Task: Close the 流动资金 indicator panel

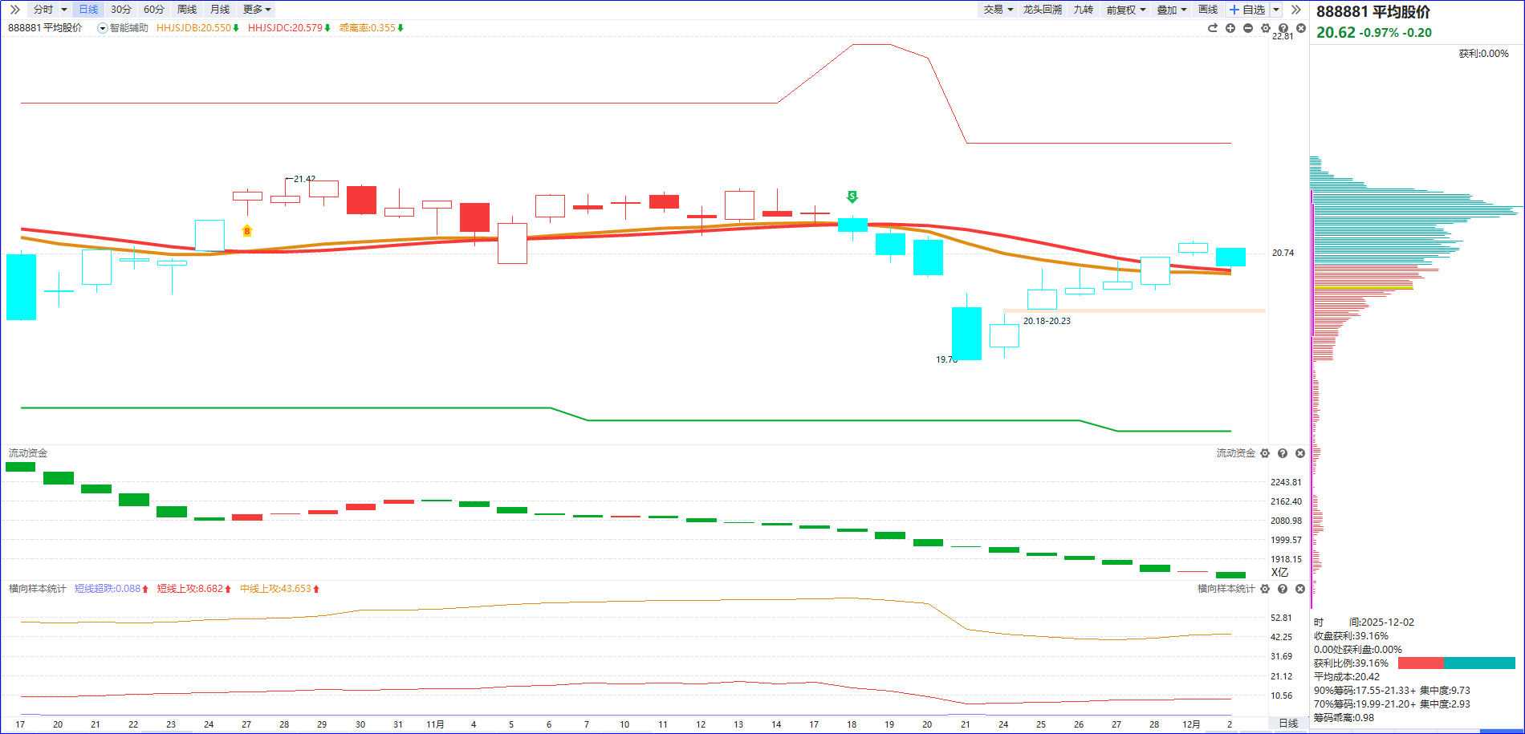Action: [x=1300, y=453]
